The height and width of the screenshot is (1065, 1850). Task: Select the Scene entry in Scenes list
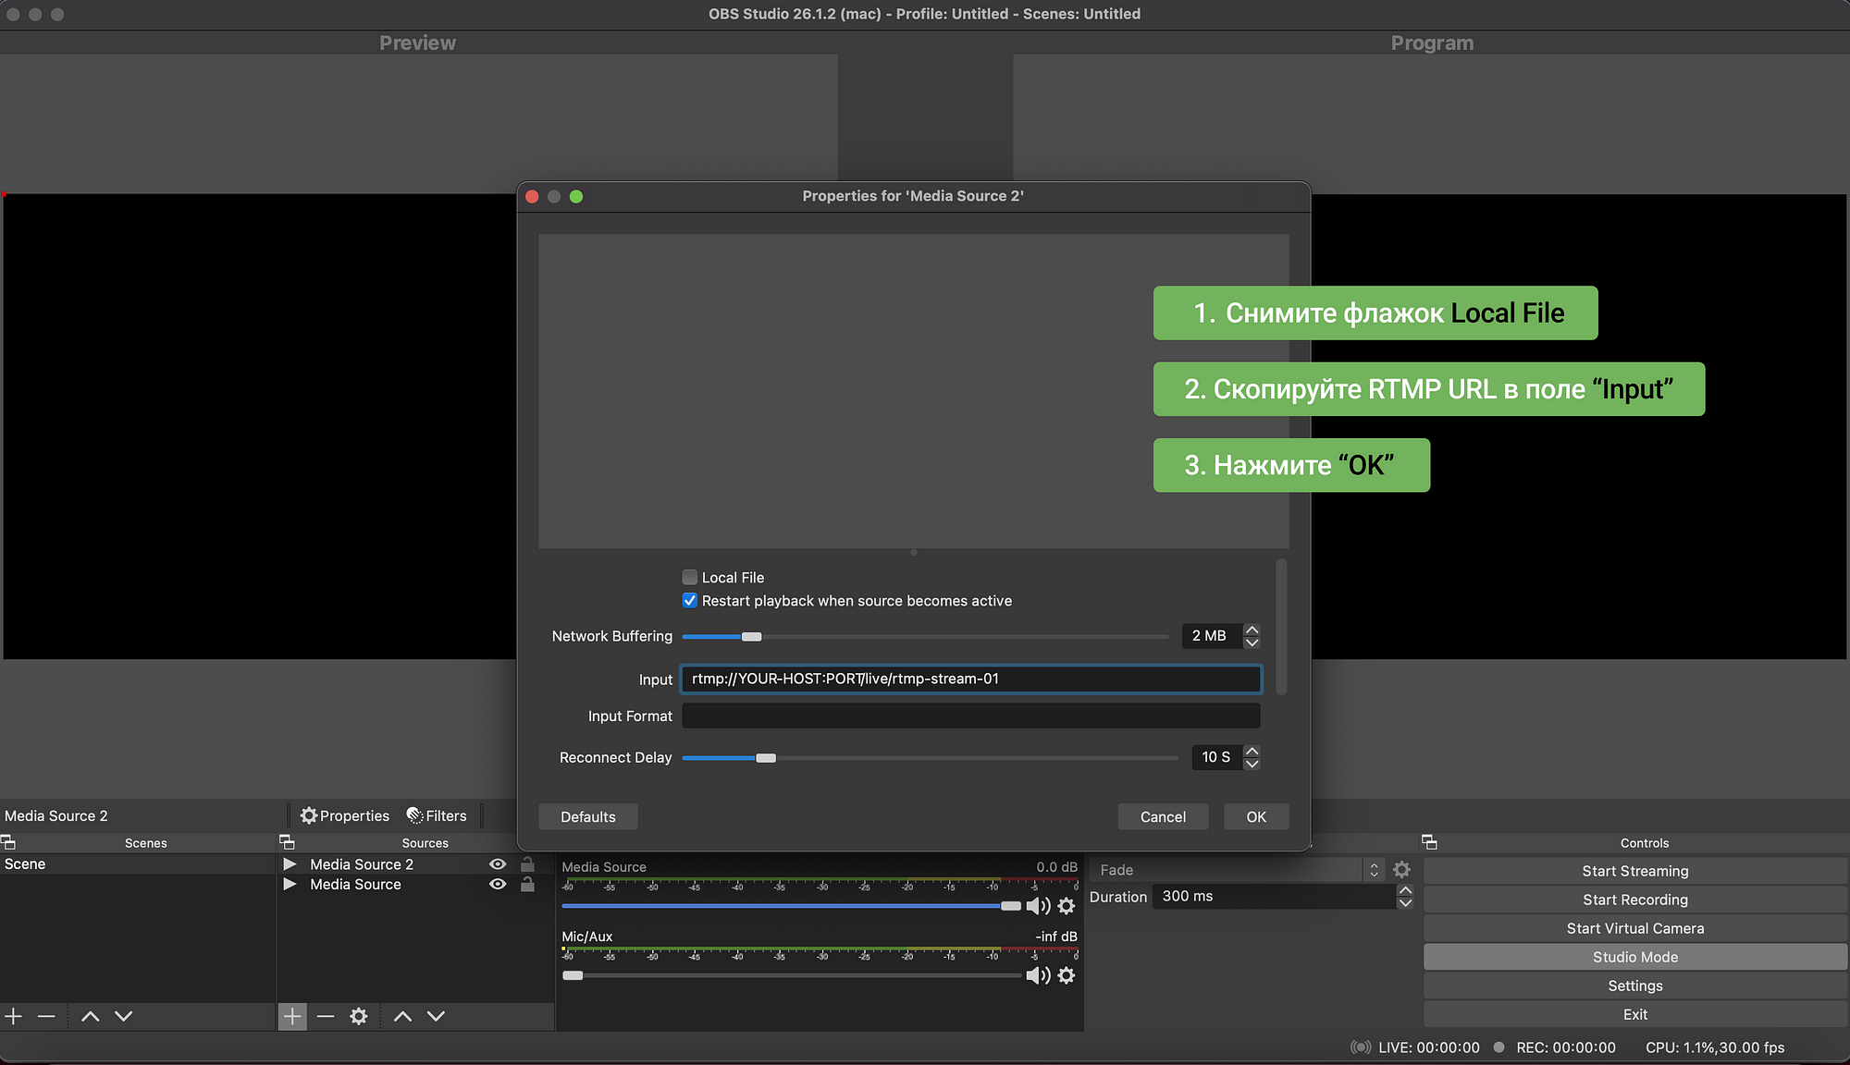pyautogui.click(x=137, y=864)
